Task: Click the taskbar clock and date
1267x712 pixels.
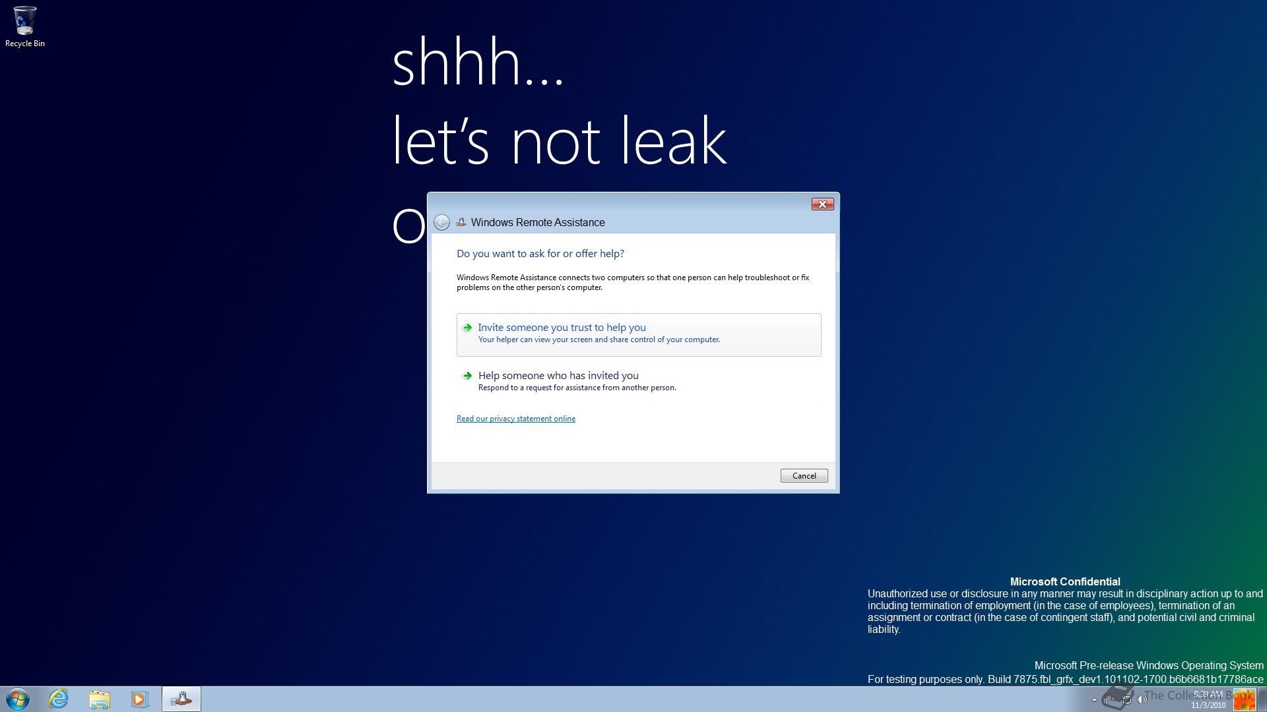Action: pos(1208,699)
